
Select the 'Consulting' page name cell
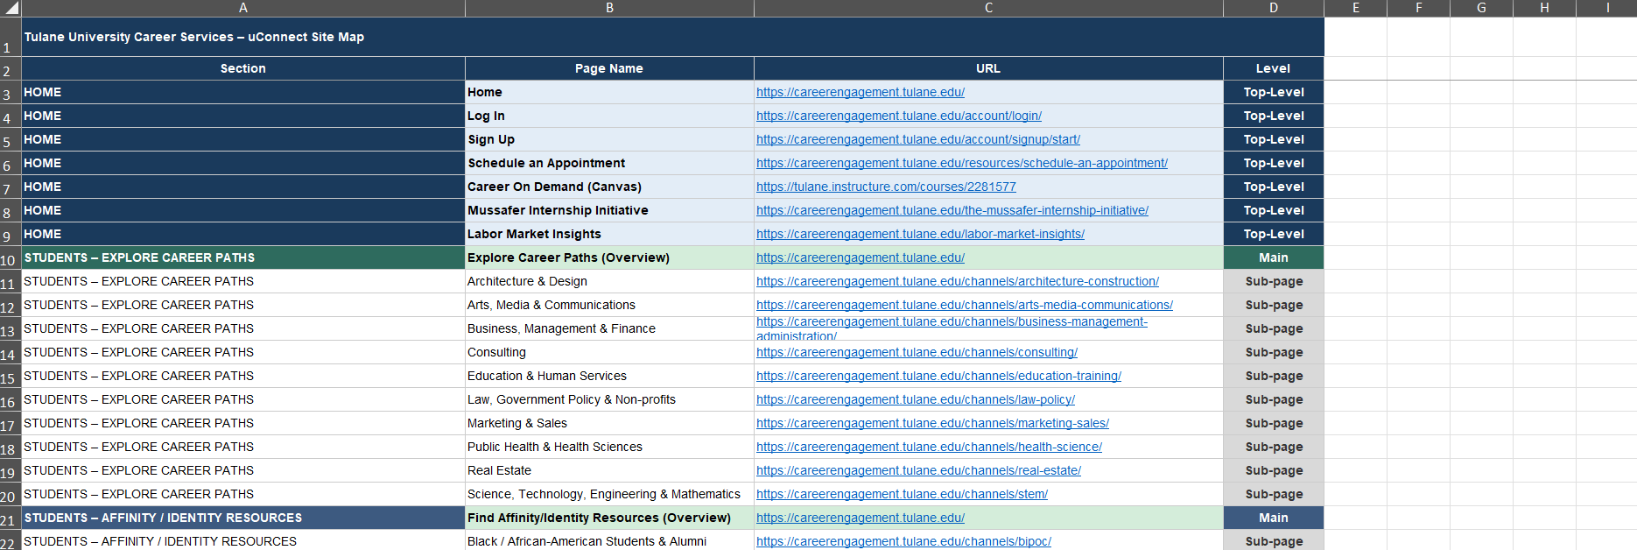(609, 352)
